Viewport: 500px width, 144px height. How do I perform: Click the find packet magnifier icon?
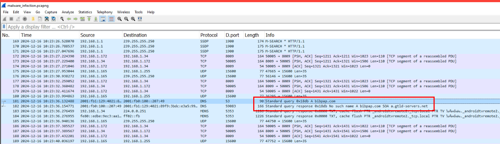click(x=62, y=19)
